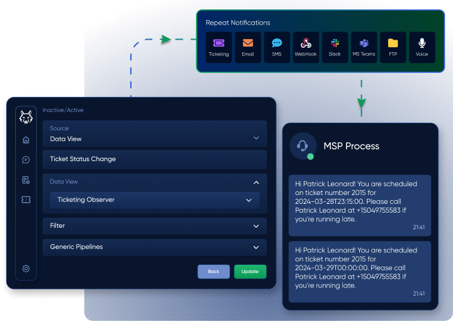Expand the Generic Pipelines section

(x=154, y=247)
